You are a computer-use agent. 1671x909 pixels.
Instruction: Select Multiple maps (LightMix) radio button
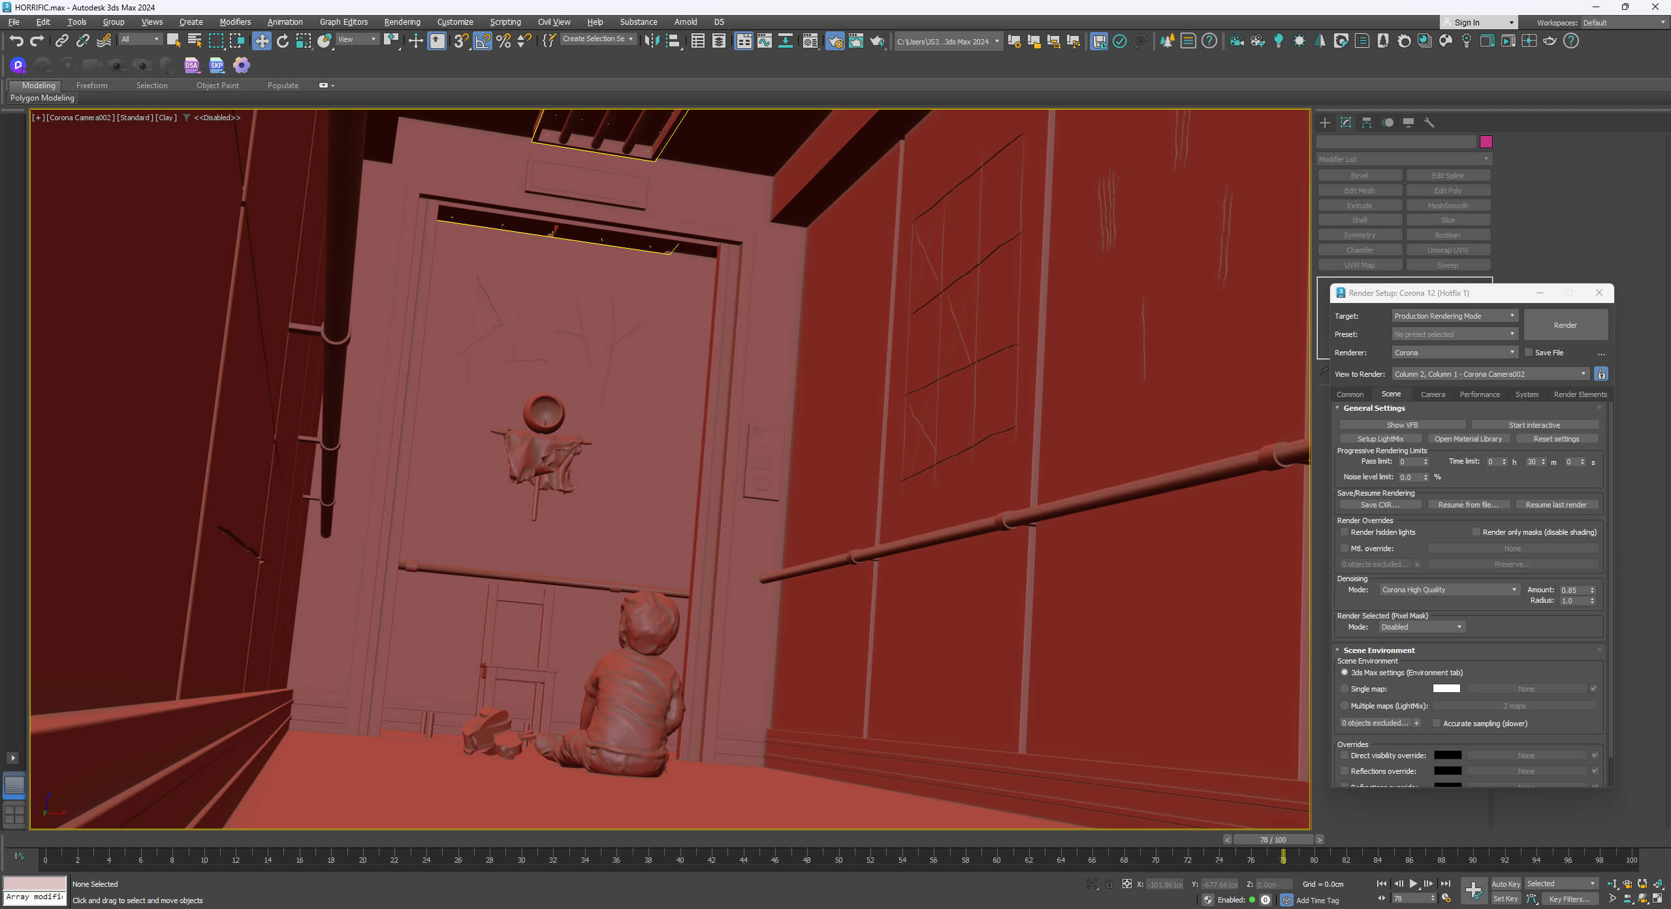1345,706
